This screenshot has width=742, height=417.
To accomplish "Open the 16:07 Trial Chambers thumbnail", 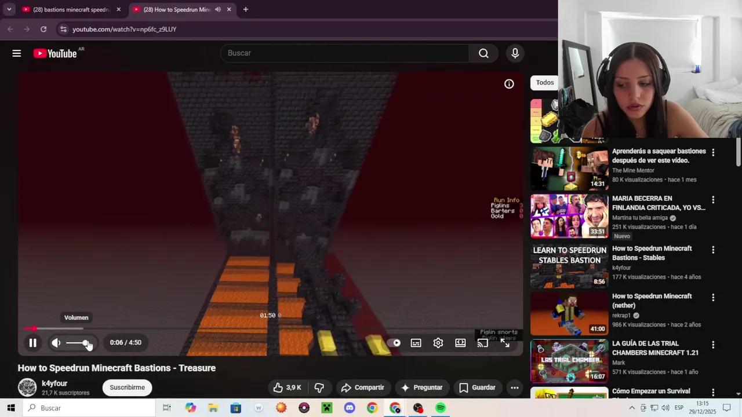I will point(569,361).
